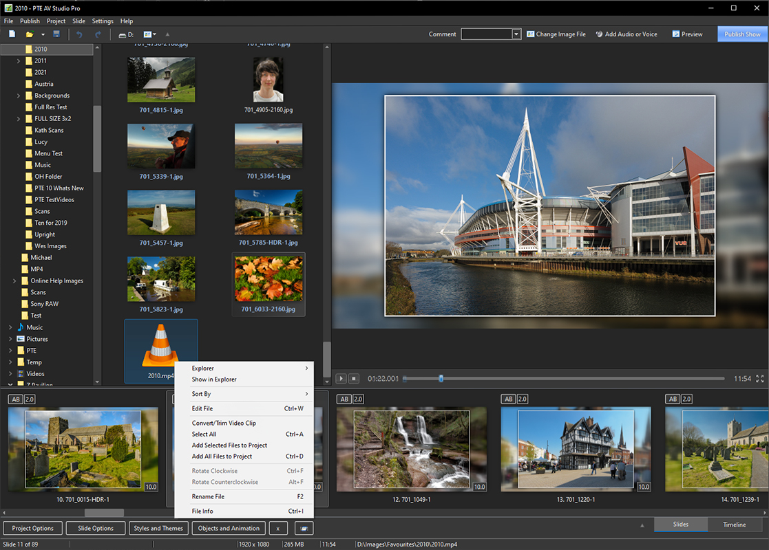Expand the Temp folder node

10,362
